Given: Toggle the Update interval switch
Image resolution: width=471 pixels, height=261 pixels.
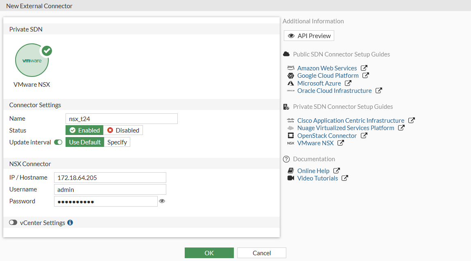Looking at the screenshot, I should coord(58,142).
